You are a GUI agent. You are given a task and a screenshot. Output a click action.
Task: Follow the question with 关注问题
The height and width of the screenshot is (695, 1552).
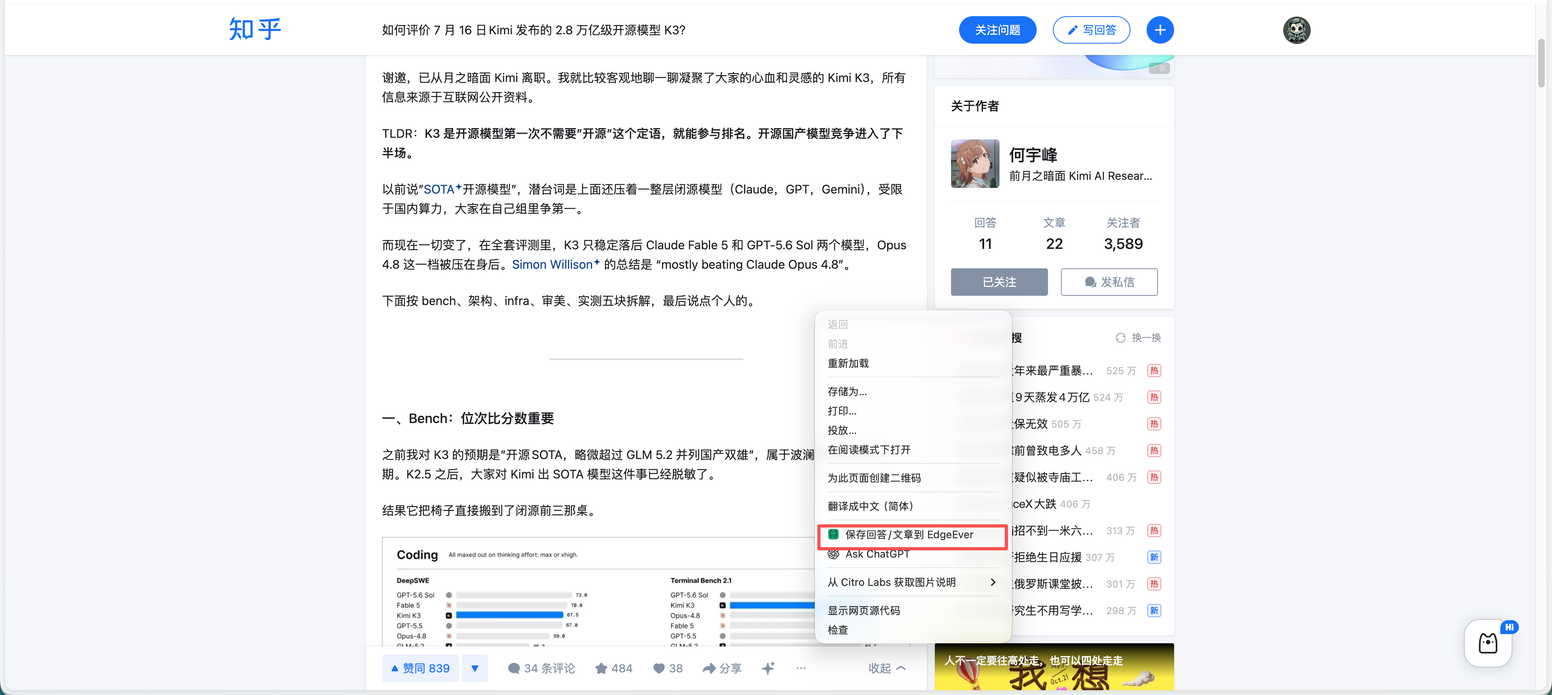tap(998, 30)
